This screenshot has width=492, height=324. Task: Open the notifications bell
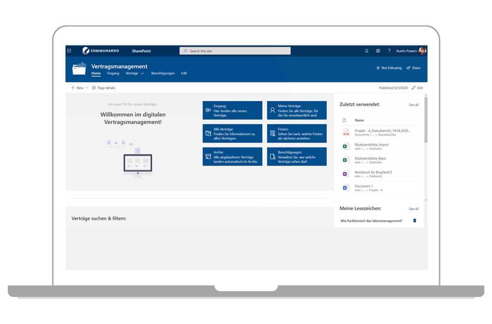(x=367, y=51)
